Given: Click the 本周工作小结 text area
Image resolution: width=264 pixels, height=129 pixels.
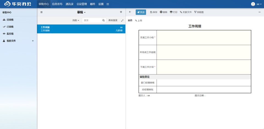Looking at the screenshot, I should click(x=204, y=38).
